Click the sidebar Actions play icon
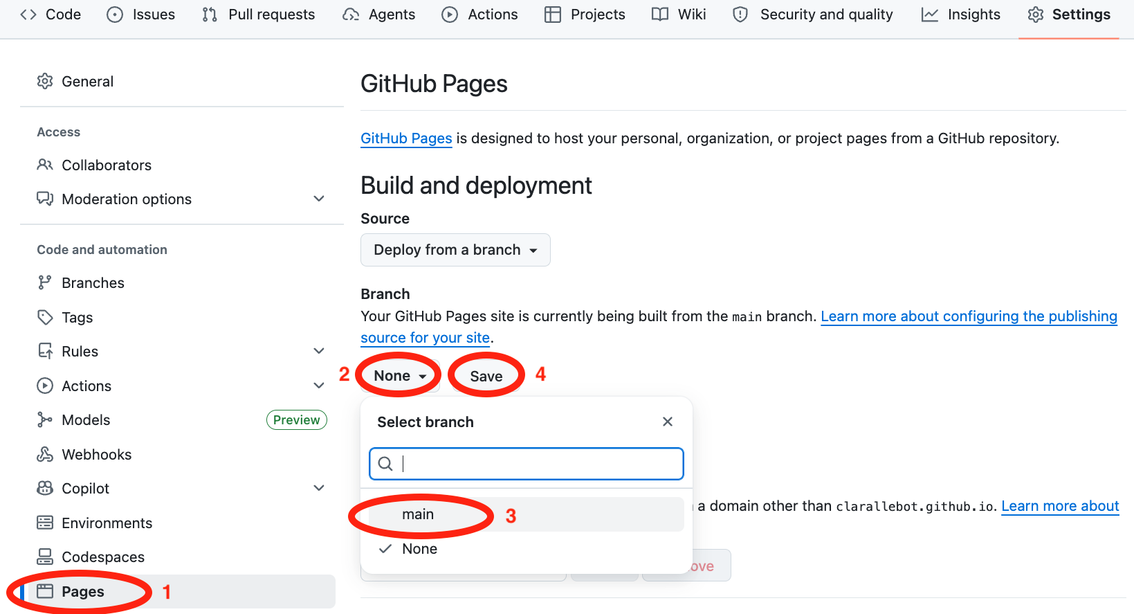The image size is (1134, 614). click(45, 386)
